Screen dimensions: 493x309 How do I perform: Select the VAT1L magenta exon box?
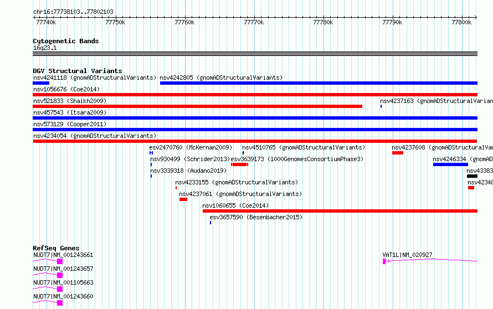384,261
